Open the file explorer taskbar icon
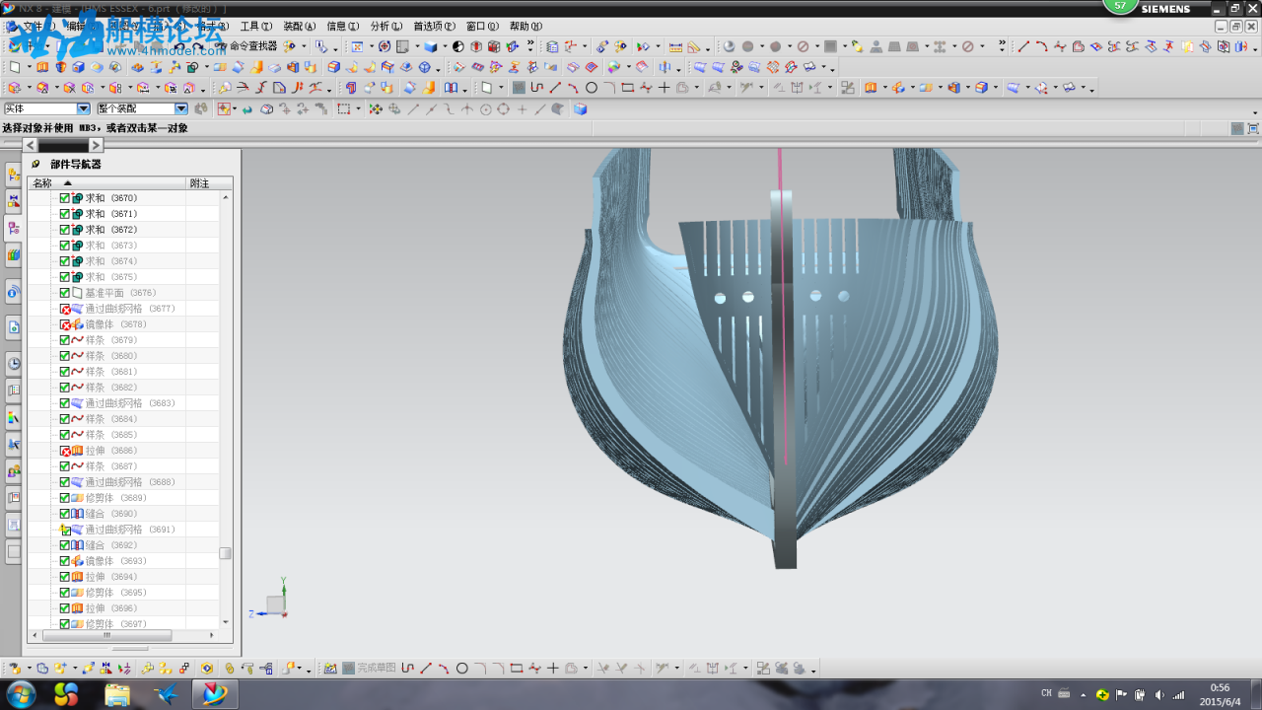Viewport: 1262px width, 710px height. coord(117,693)
